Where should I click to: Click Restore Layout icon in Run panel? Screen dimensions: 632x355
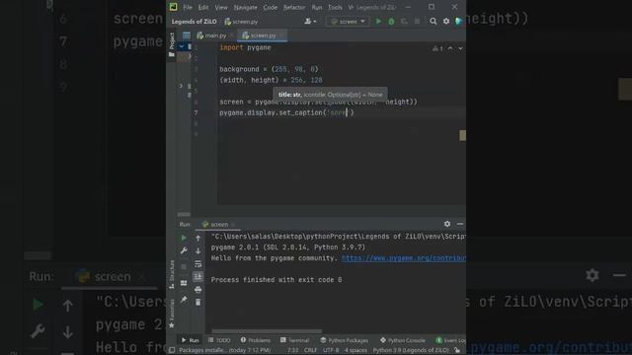click(x=184, y=283)
